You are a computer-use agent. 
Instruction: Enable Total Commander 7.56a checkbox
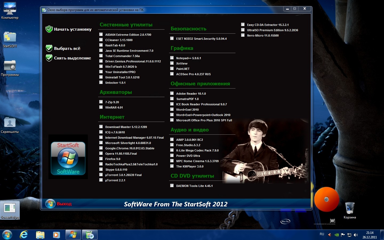click(101, 56)
